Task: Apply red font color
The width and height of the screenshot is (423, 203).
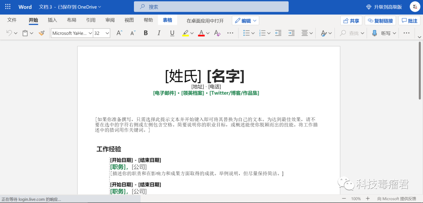Action: (x=201, y=33)
